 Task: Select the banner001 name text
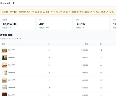(x=11, y=50)
